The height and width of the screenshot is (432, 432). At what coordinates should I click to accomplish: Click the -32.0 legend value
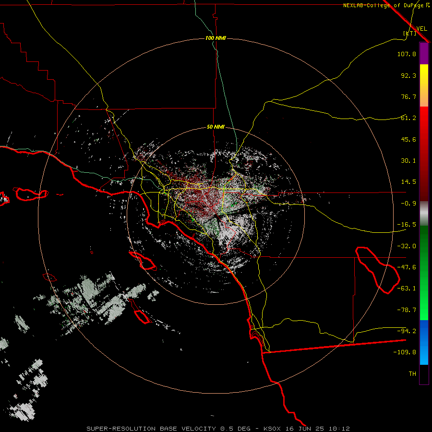point(407,246)
